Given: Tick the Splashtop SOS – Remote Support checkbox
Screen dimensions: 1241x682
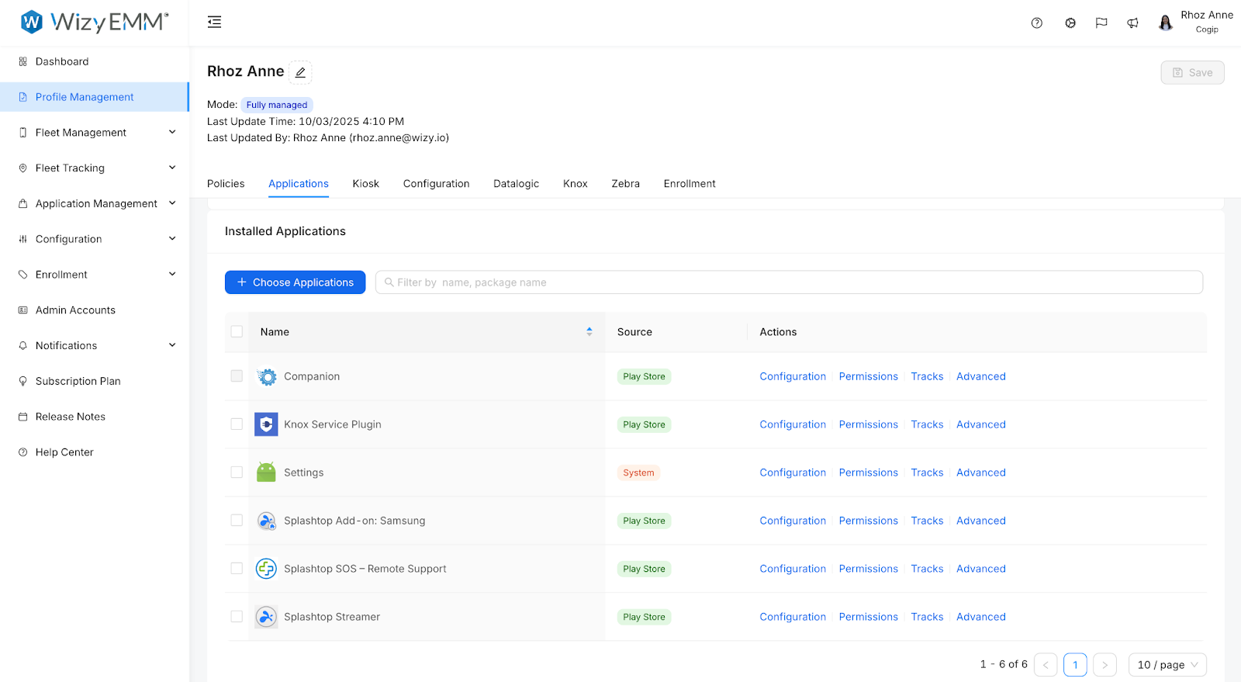Looking at the screenshot, I should pos(237,568).
